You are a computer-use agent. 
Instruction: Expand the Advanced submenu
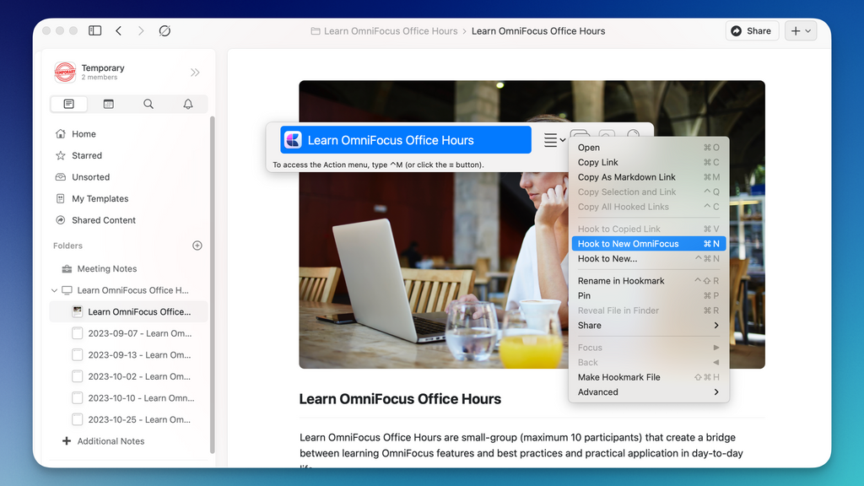click(x=649, y=391)
